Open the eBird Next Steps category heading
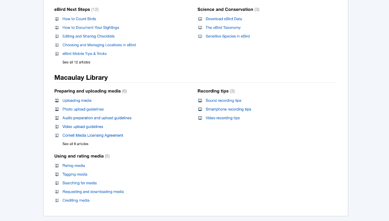Image resolution: width=389 pixels, height=221 pixels. click(72, 10)
